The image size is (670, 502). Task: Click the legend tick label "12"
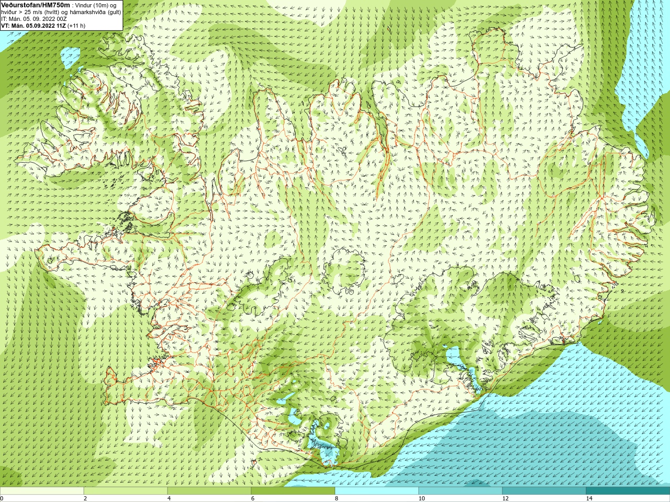[x=505, y=498]
